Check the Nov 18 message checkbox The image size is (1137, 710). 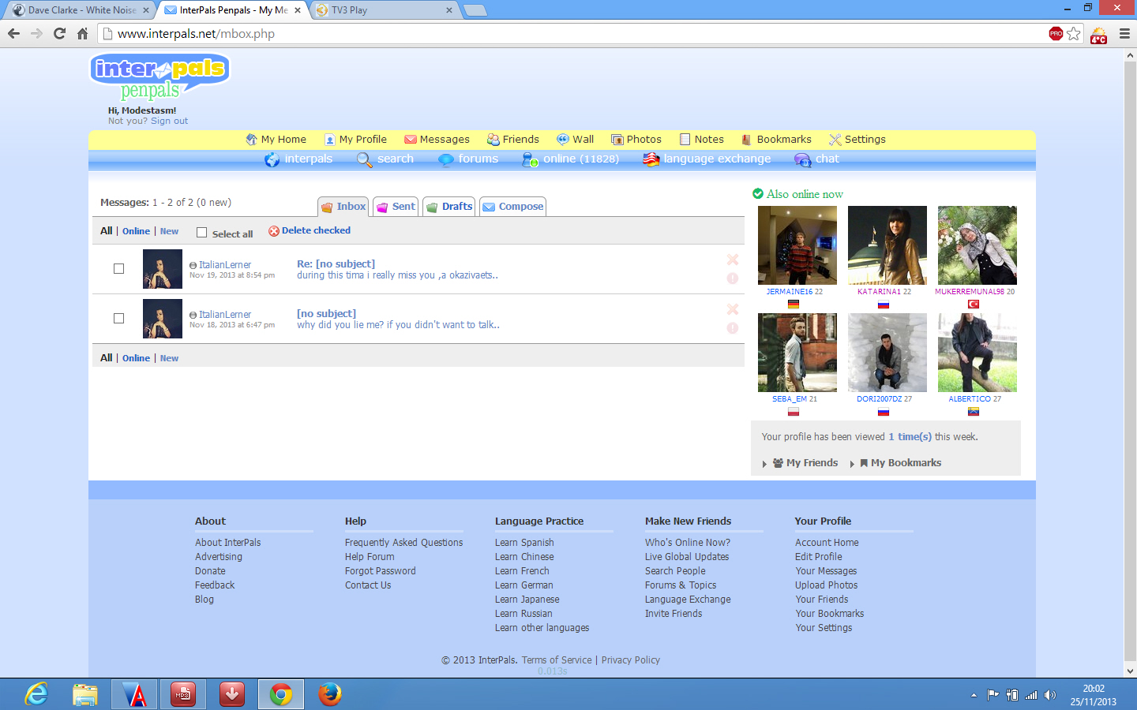118,319
